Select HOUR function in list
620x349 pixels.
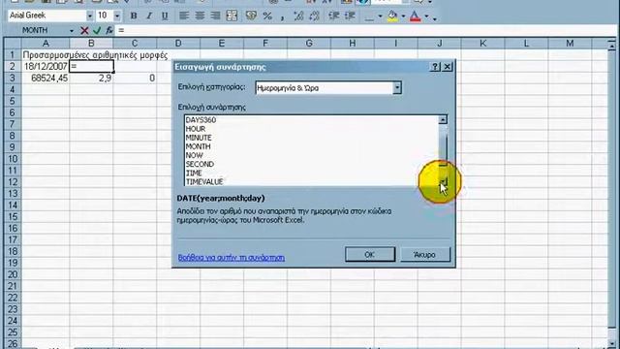(196, 129)
